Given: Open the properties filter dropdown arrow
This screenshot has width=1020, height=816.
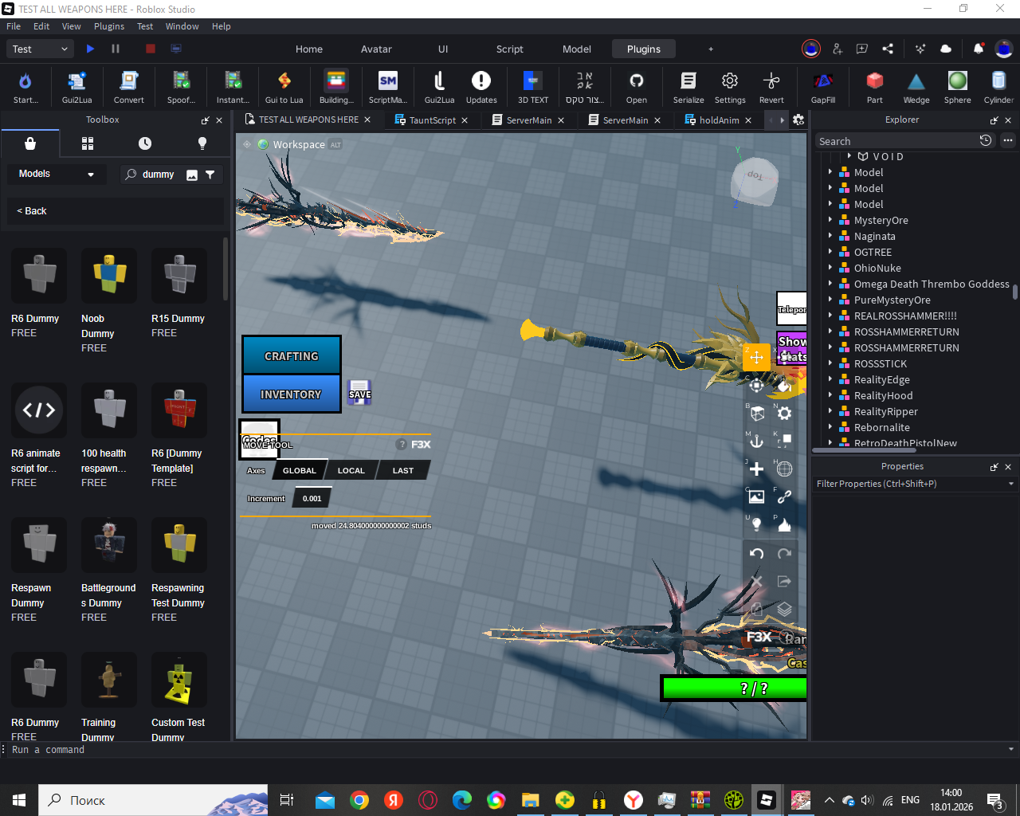Looking at the screenshot, I should point(1010,484).
